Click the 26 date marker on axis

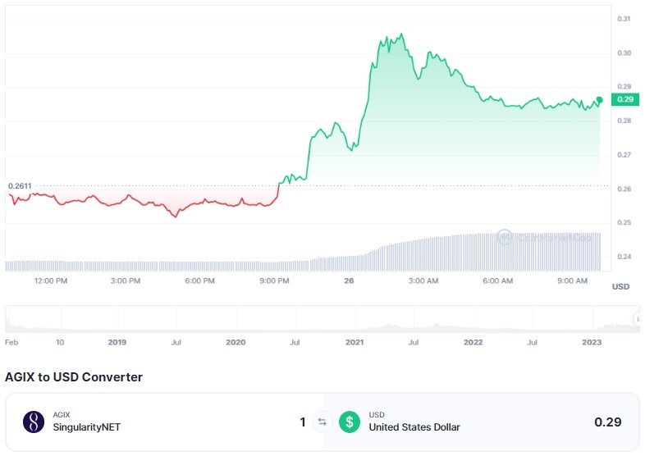pos(349,280)
